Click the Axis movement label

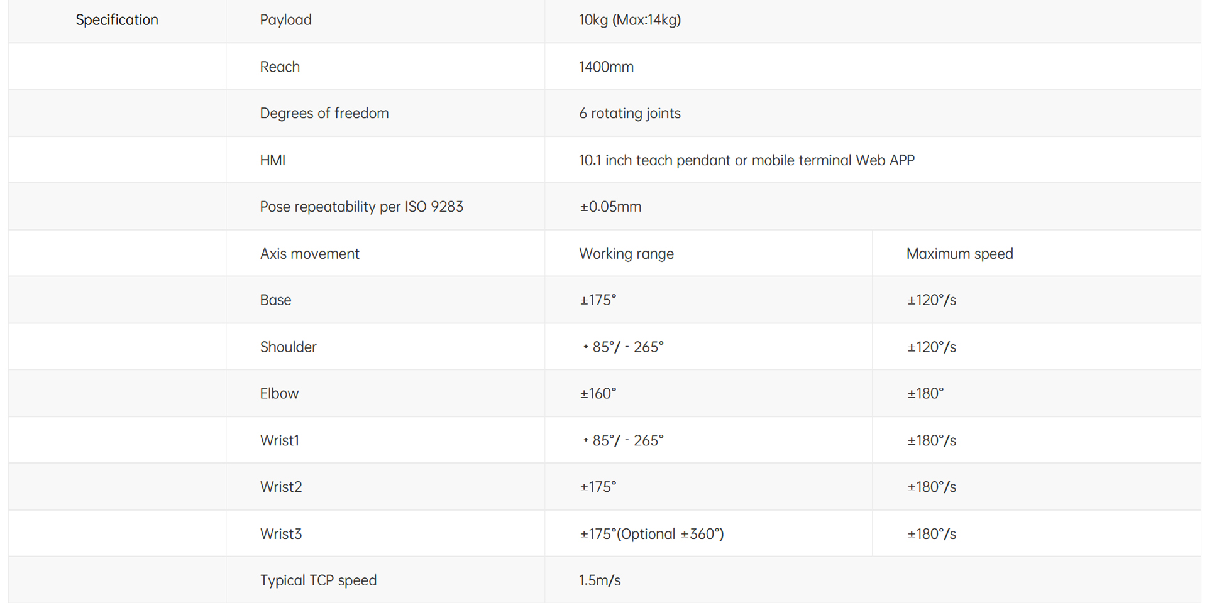tap(310, 254)
